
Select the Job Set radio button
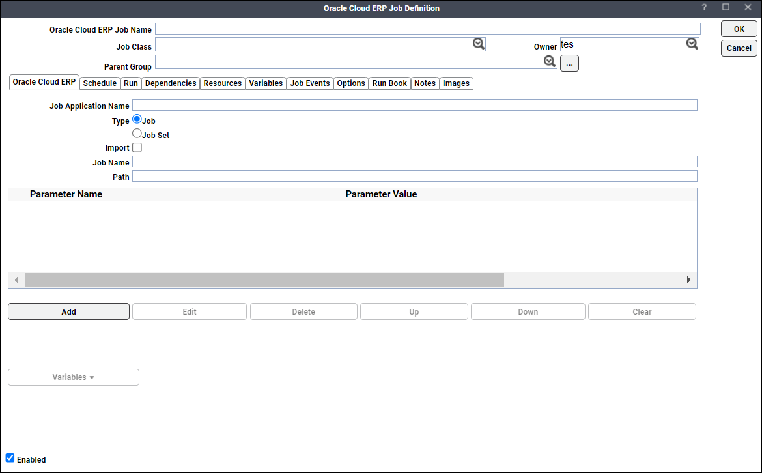(x=137, y=133)
